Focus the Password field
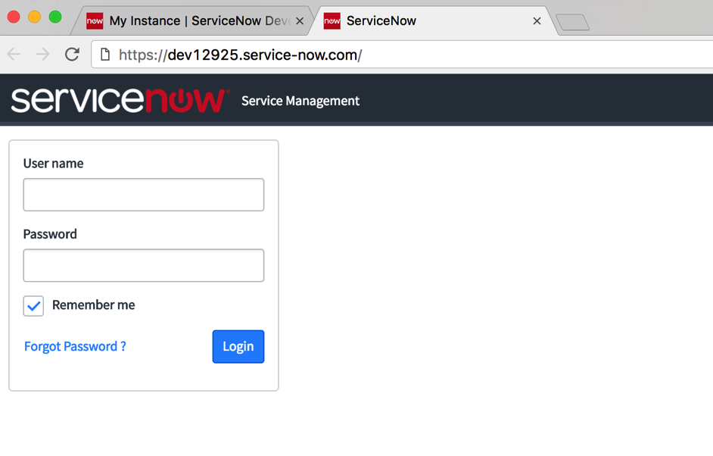 click(144, 265)
